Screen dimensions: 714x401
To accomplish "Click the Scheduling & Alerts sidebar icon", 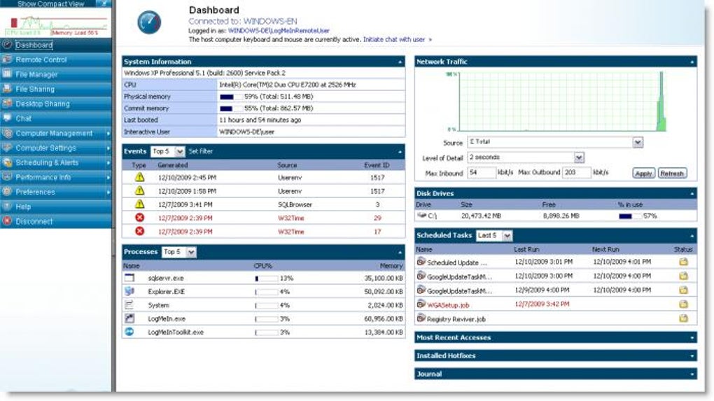I will (7, 162).
